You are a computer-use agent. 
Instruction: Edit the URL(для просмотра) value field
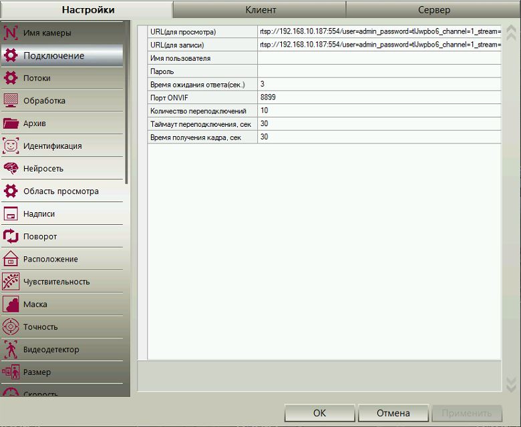point(379,31)
